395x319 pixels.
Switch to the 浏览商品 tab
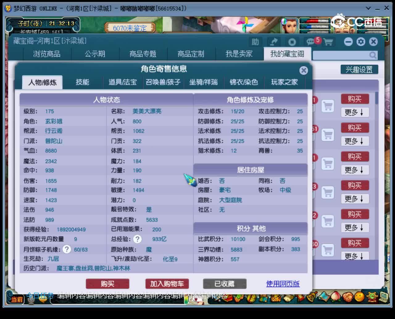(x=47, y=54)
